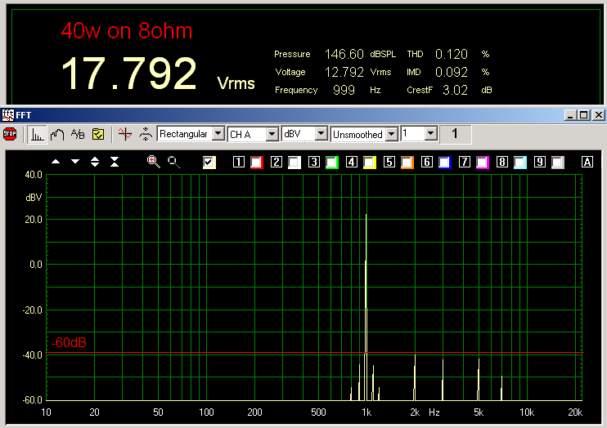Viewport: 607px width, 428px height.
Task: Pick the cyan overlay 8 color swatch
Action: tap(520, 163)
